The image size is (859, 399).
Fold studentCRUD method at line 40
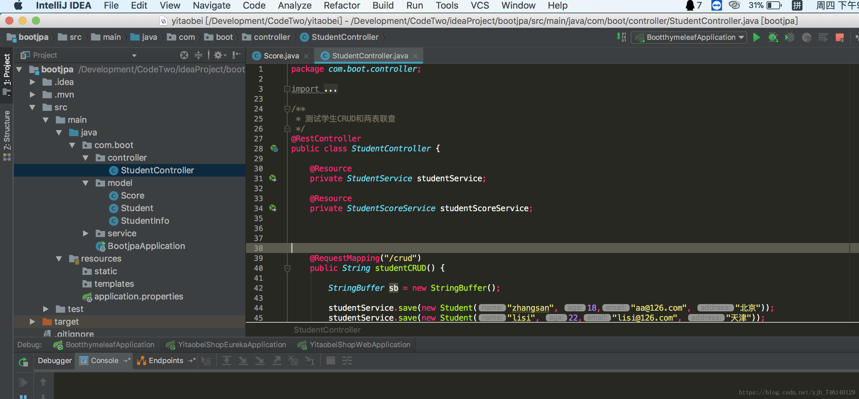(287, 268)
